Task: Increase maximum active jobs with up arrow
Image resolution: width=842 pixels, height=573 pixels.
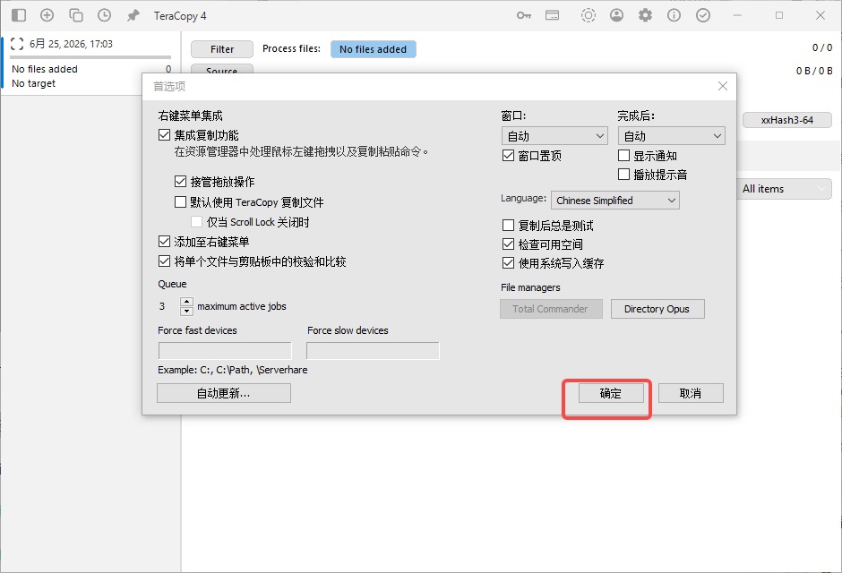Action: pyautogui.click(x=186, y=302)
